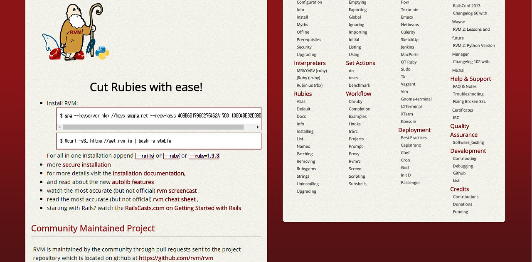This screenshot has height=262, width=532.
Task: Open the Vagrant integration link
Action: pos(408,84)
